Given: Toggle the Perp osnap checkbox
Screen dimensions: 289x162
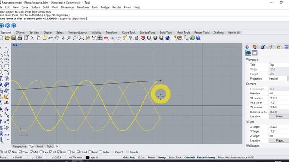Looking at the screenshot, I should tap(59, 152).
